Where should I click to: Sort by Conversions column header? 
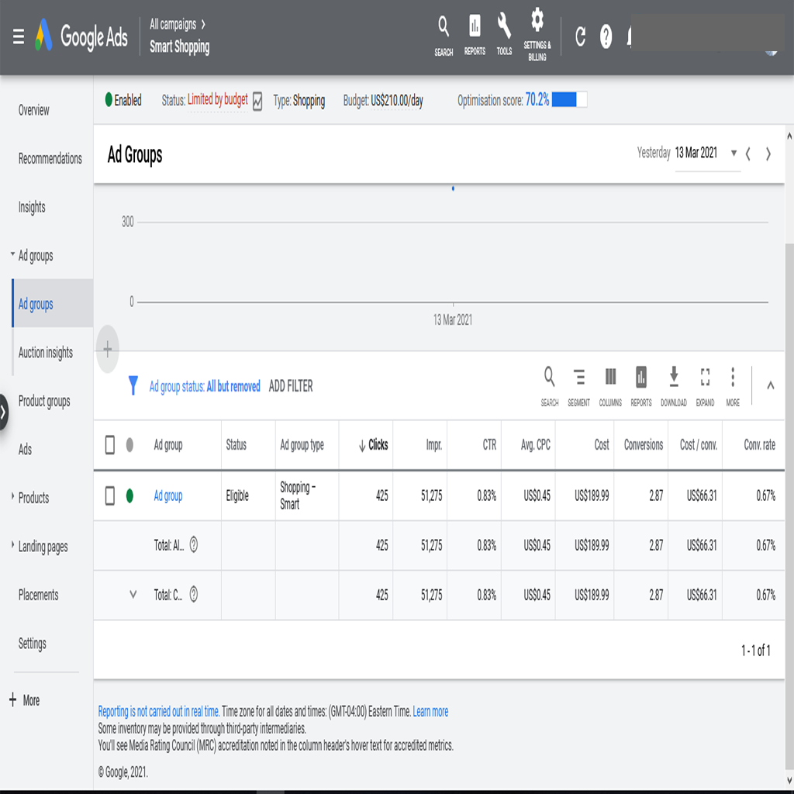coord(643,445)
